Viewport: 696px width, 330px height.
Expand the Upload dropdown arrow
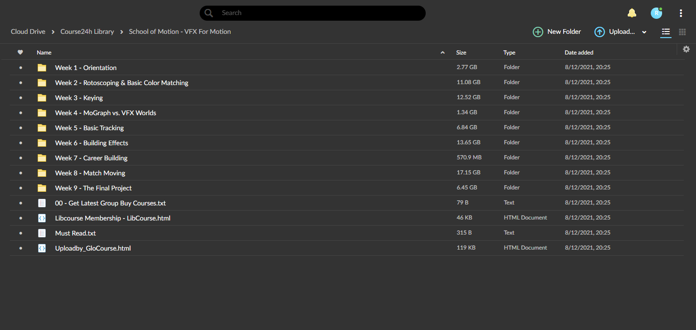[x=644, y=32]
